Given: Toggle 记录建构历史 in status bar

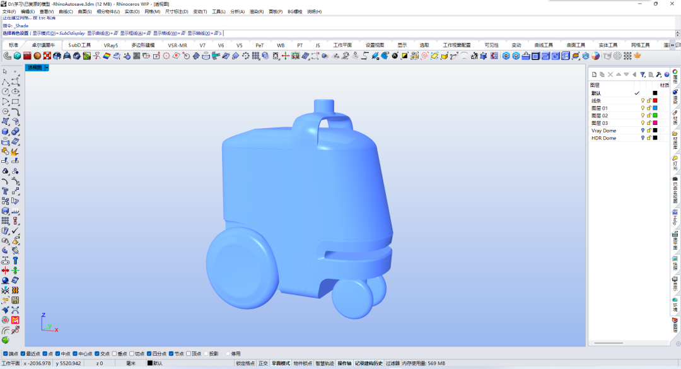Looking at the screenshot, I should (x=369, y=363).
